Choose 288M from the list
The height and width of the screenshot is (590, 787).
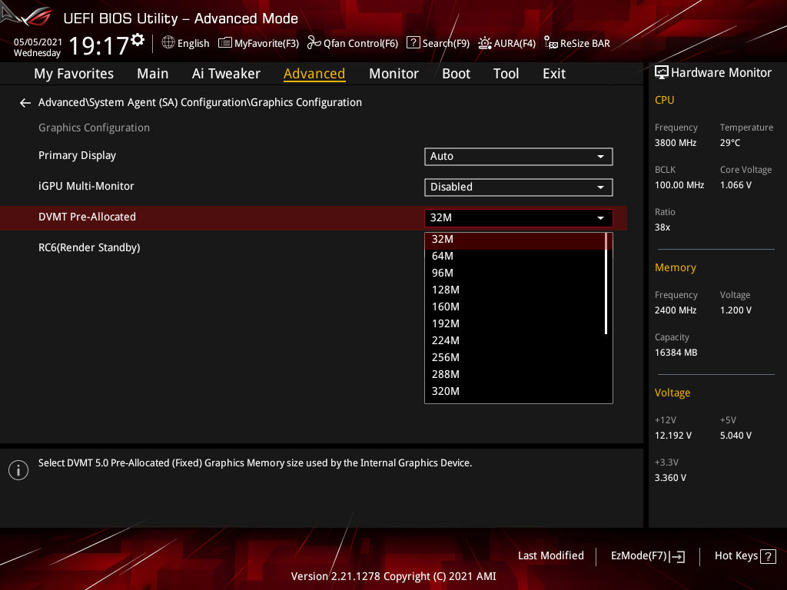tap(515, 375)
